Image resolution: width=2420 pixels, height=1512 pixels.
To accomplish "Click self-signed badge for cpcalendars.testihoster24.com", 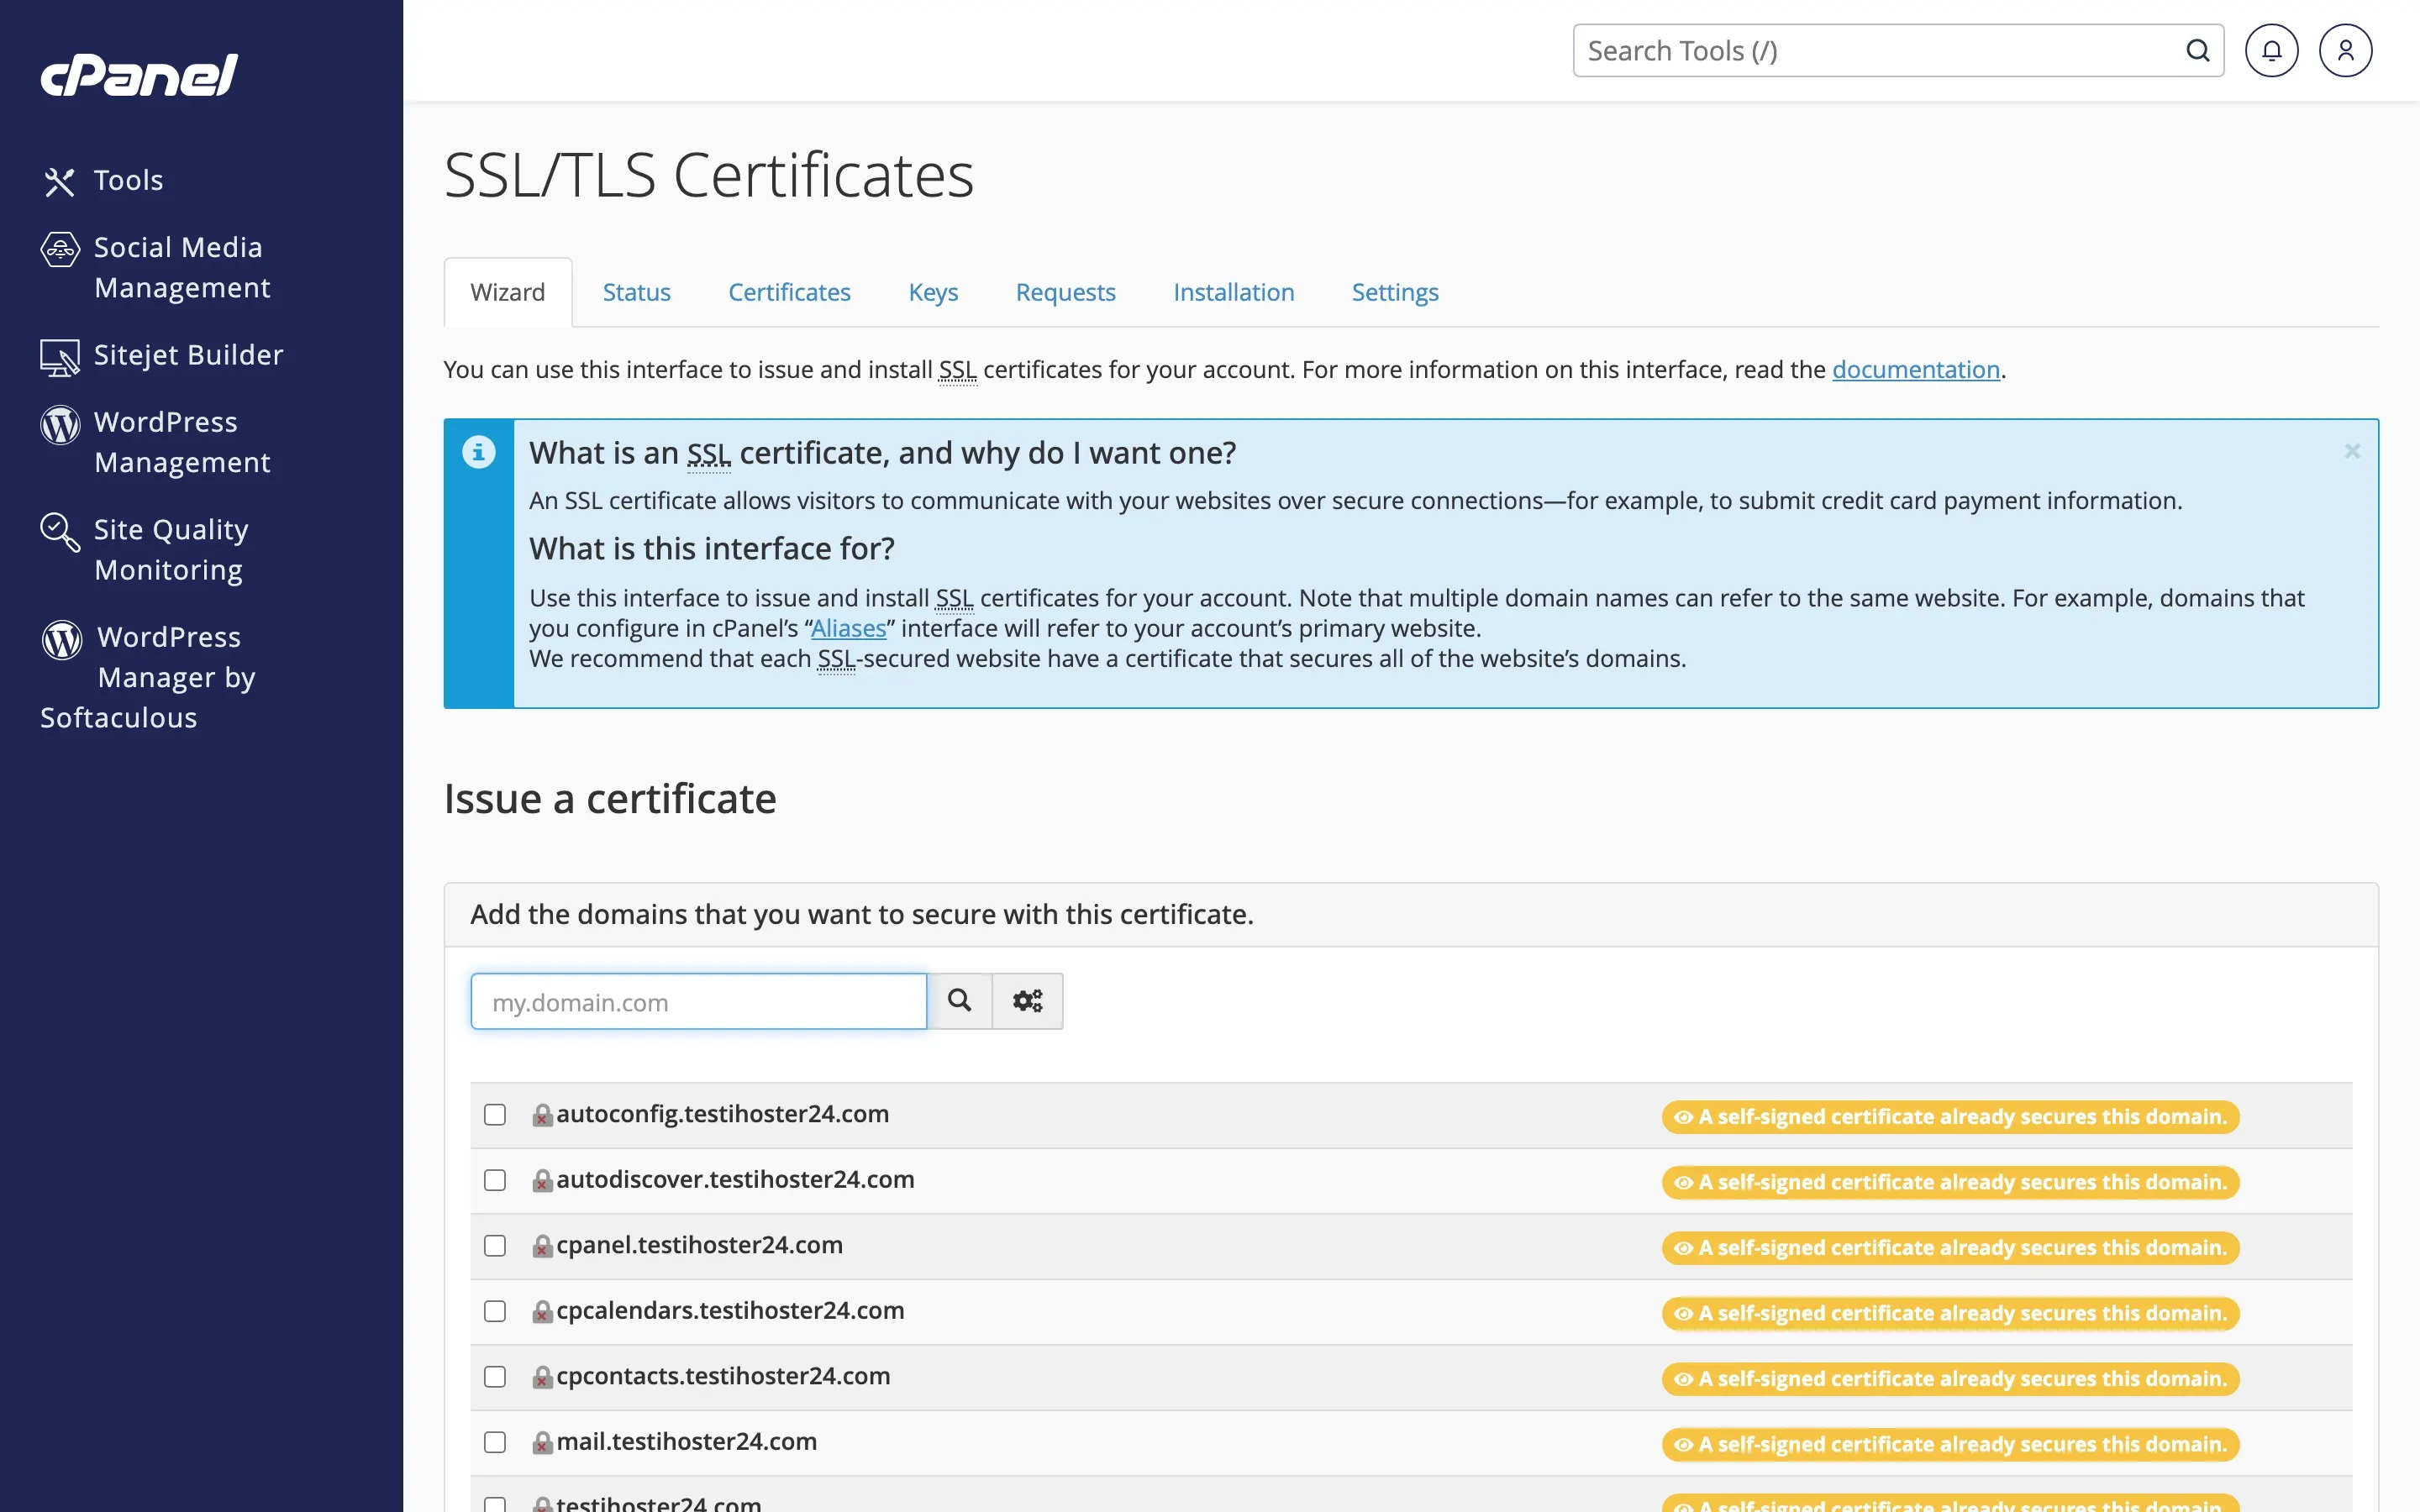I will (x=1950, y=1313).
